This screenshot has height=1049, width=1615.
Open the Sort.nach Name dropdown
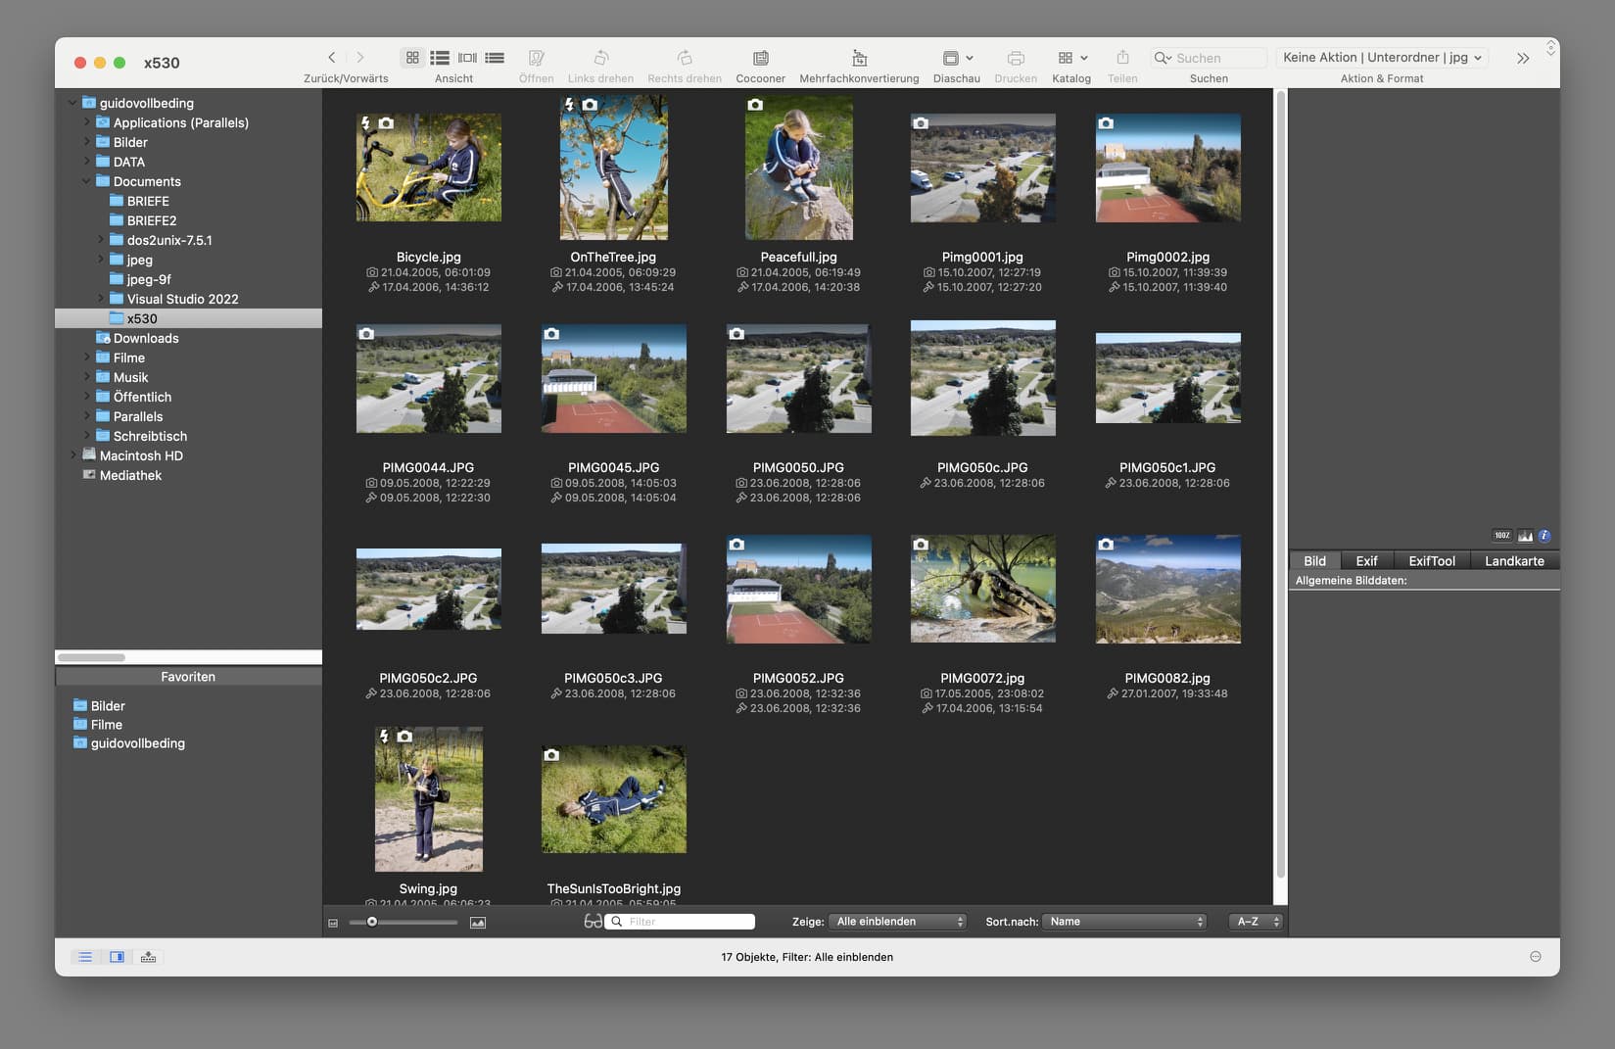pos(1124,922)
